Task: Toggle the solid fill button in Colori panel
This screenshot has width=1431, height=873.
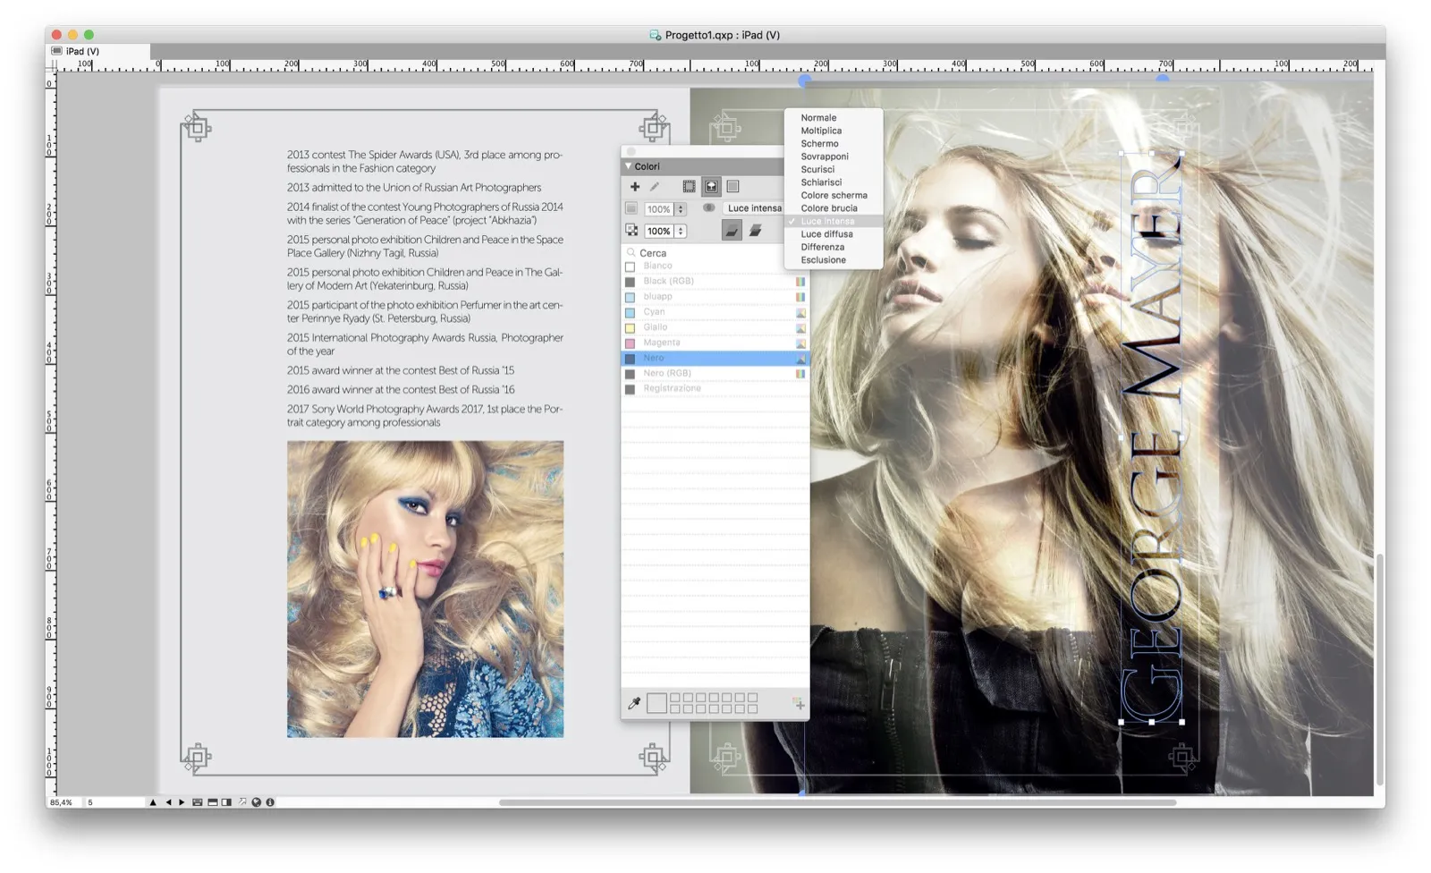Action: click(732, 231)
